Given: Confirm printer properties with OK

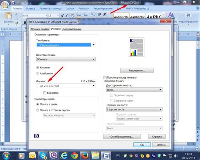Looking at the screenshot, I should point(142,145).
